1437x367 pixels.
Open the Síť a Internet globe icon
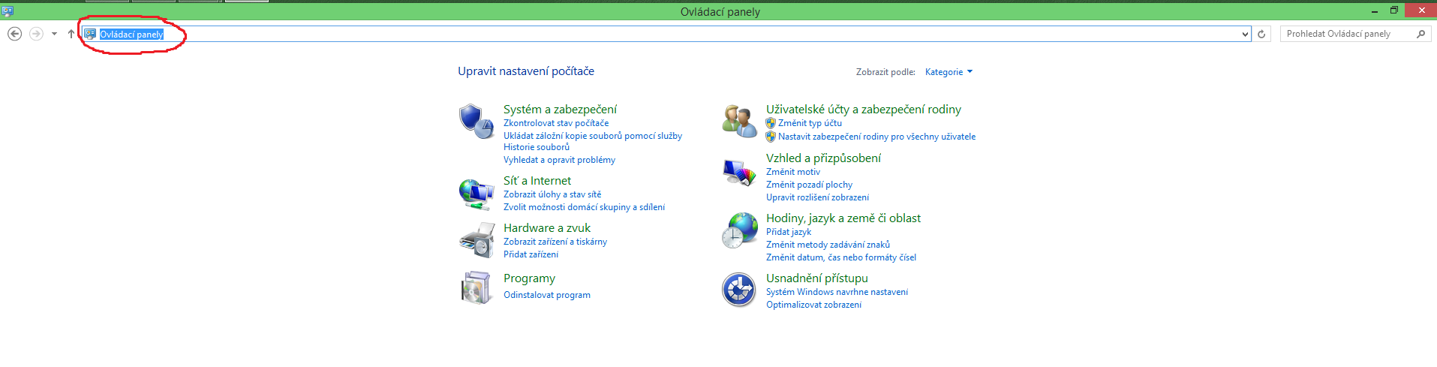pyautogui.click(x=476, y=194)
